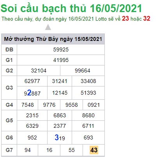This screenshot has height=157, width=157.
Task: Select the G5 row label
Action: pyautogui.click(x=9, y=120)
